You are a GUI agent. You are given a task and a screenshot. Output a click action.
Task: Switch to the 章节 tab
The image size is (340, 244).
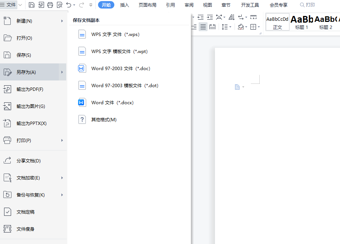[226, 5]
